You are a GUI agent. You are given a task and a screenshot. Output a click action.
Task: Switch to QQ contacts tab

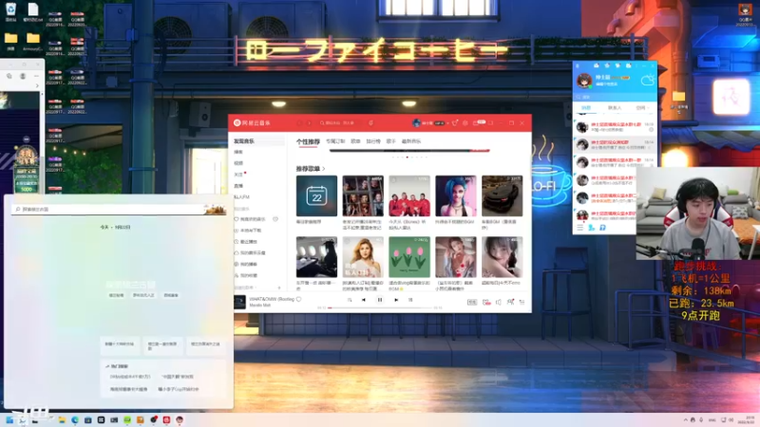[x=615, y=107]
